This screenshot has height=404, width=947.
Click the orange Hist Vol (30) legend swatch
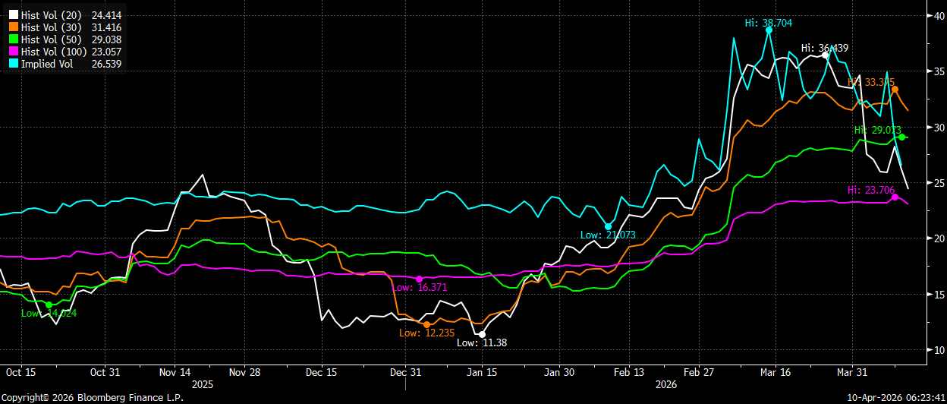pyautogui.click(x=12, y=27)
